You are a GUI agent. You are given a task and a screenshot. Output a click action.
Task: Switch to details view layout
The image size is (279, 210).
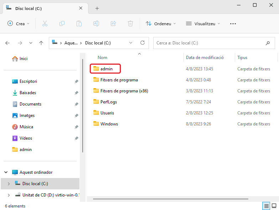tap(266, 206)
